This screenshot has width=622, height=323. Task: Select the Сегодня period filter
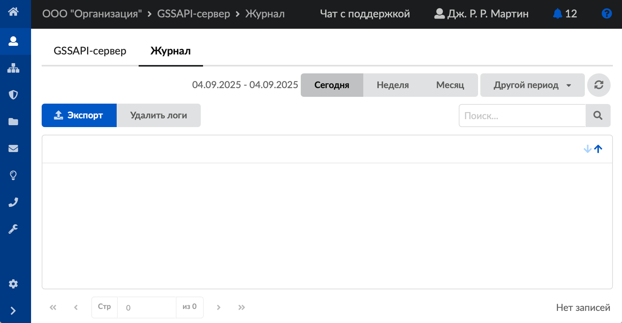click(332, 85)
